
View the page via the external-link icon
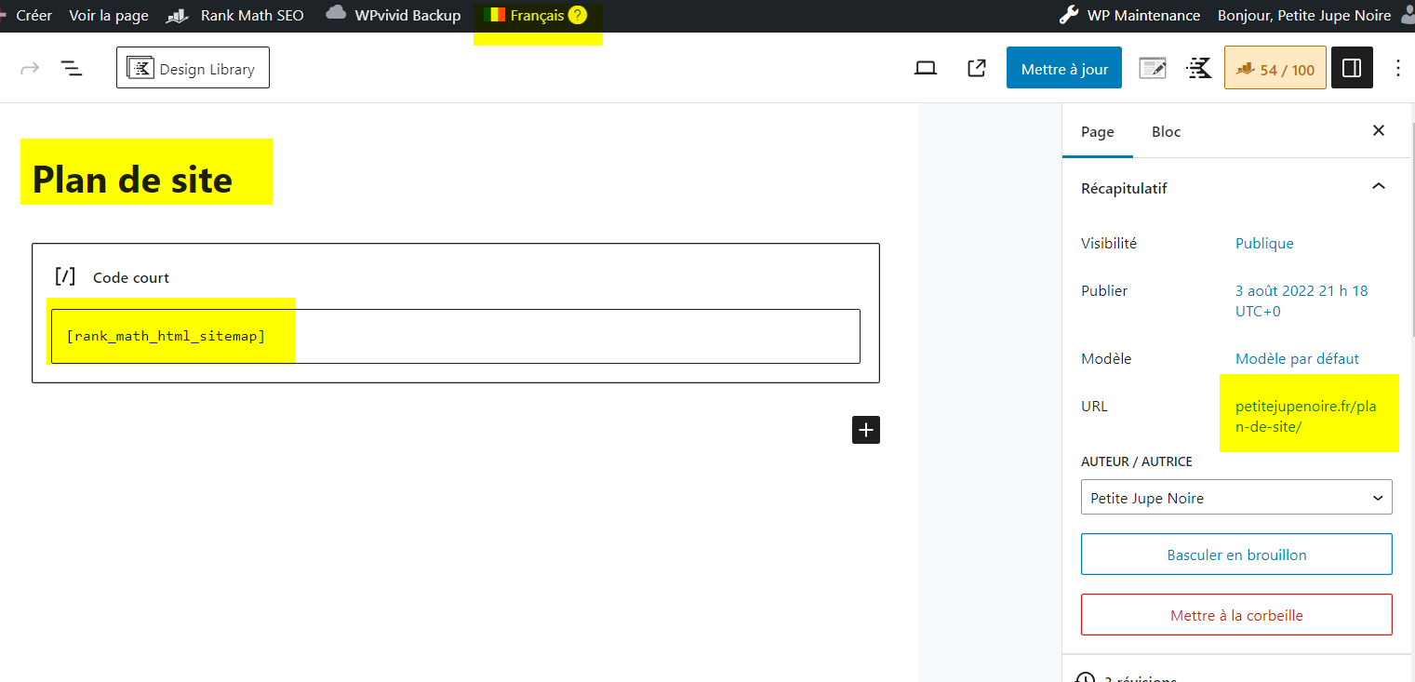point(976,68)
